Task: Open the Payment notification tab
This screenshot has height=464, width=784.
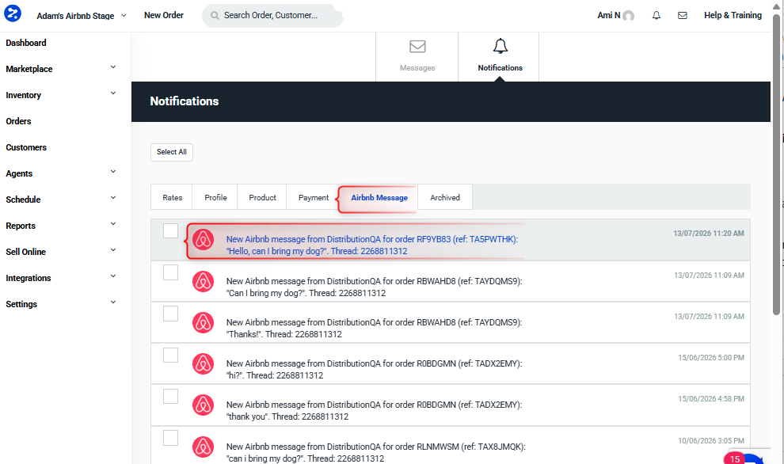Action: tap(314, 197)
